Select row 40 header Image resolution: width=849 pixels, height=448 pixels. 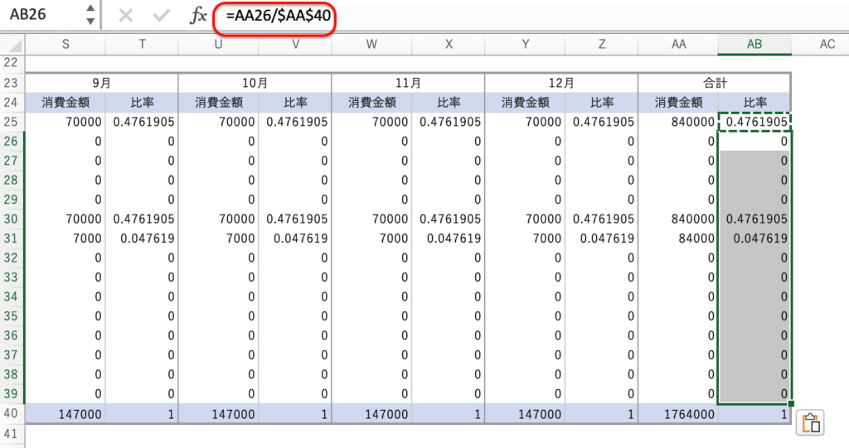12,413
